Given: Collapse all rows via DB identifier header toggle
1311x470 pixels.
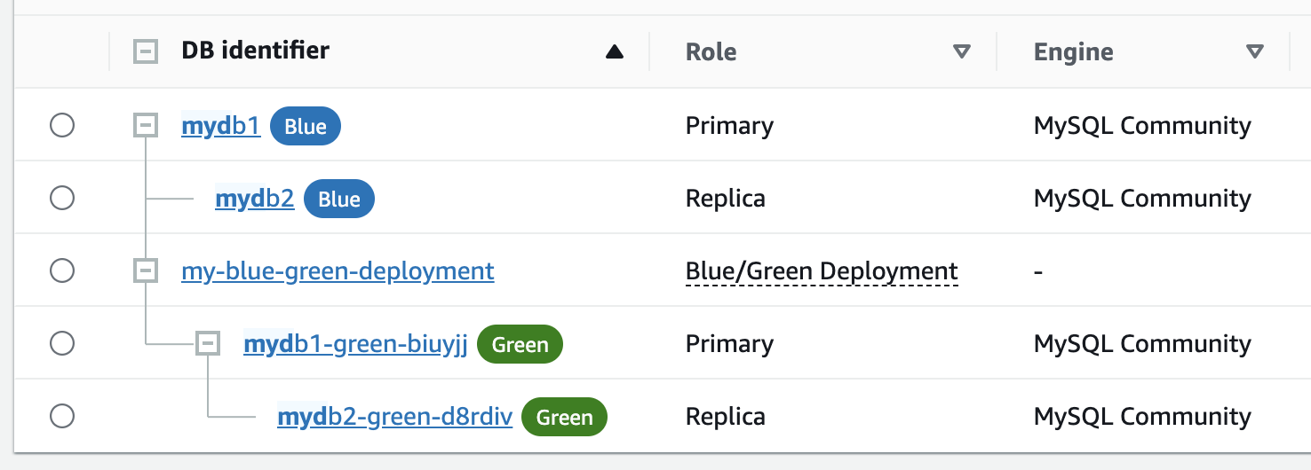Looking at the screenshot, I should coord(145,52).
